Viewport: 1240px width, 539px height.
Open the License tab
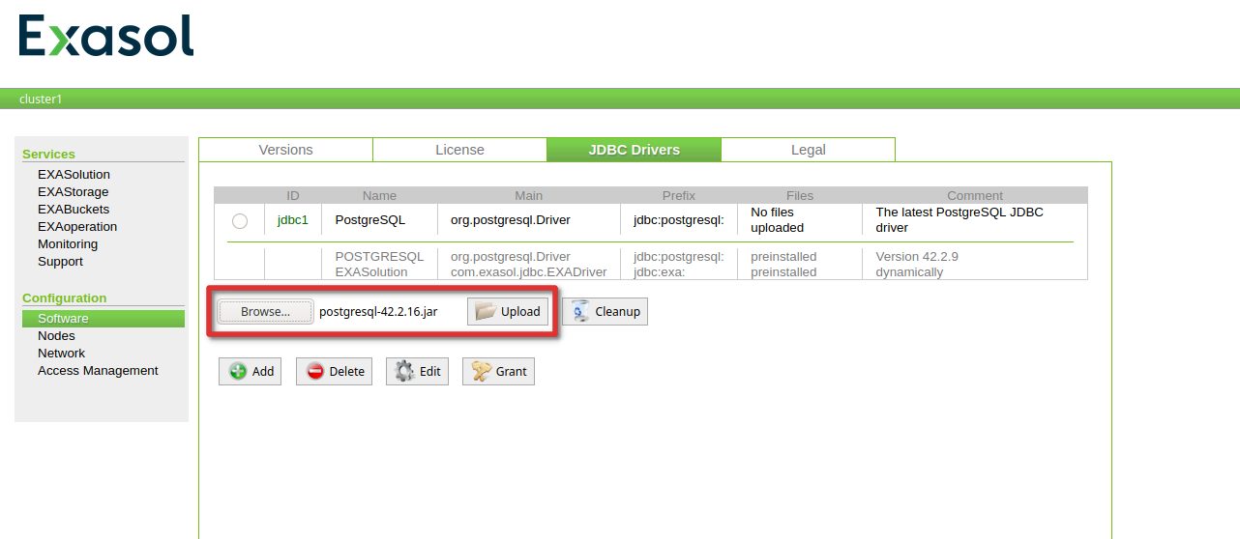tap(459, 150)
